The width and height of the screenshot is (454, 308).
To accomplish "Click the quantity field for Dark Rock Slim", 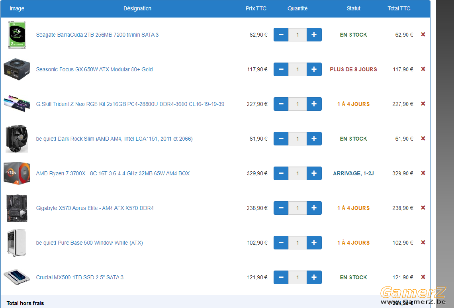I will click(297, 139).
